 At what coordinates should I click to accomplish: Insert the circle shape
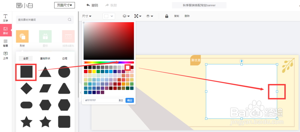[x=64, y=72]
